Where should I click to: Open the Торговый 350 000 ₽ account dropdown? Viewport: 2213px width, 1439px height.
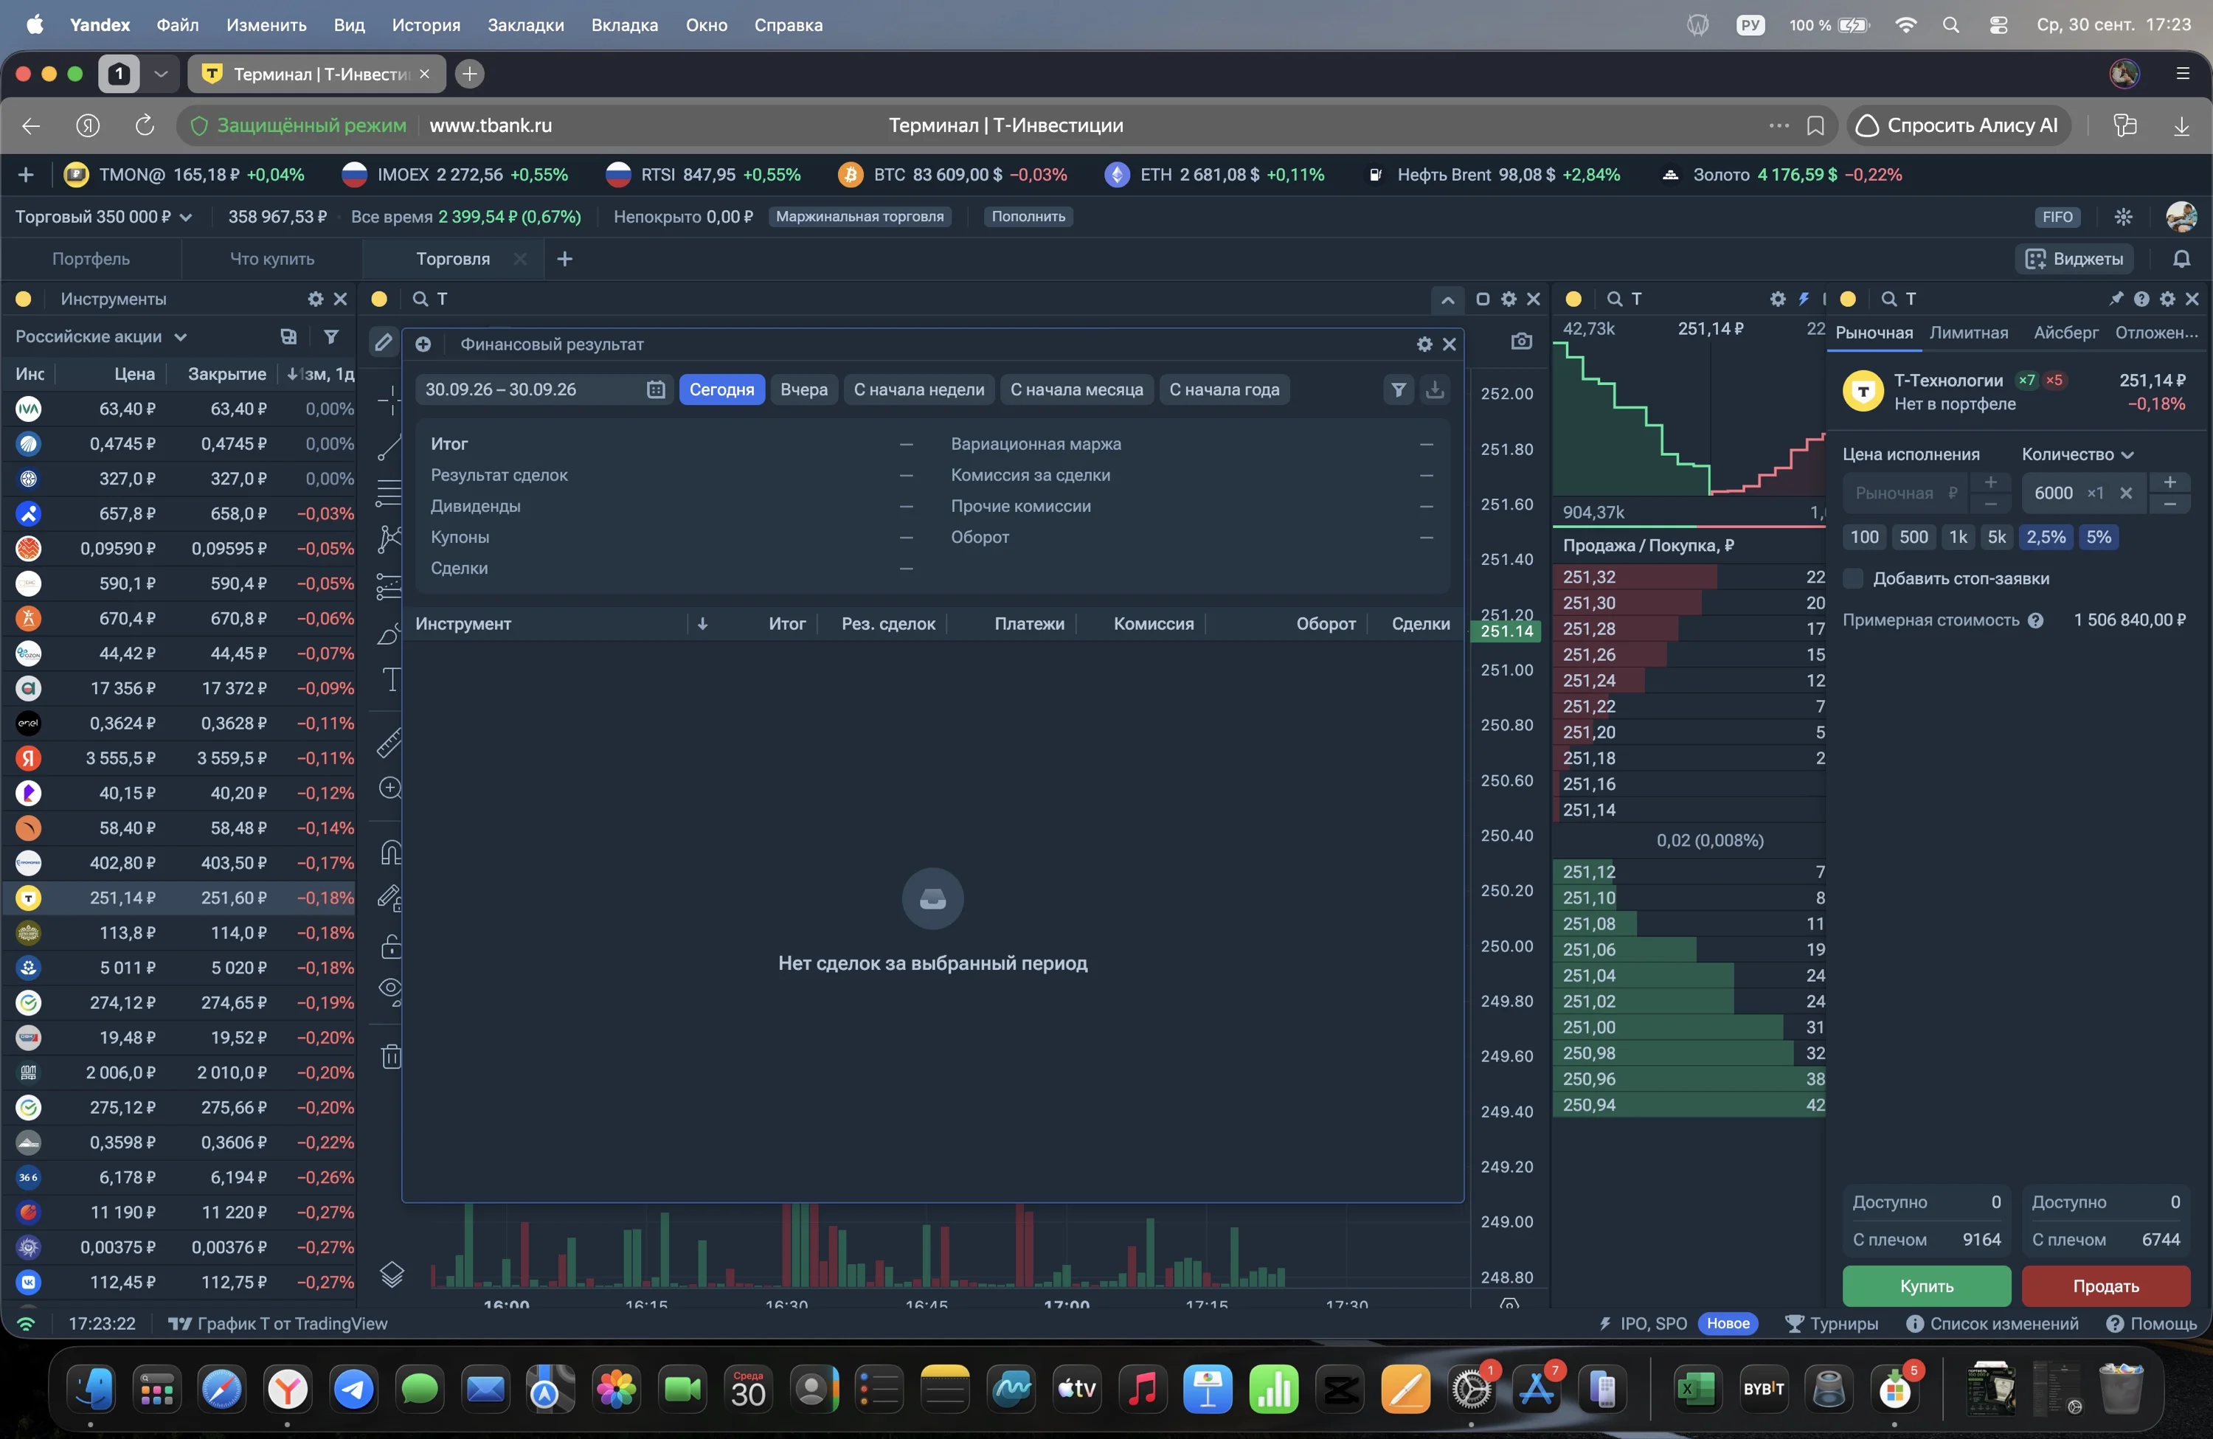(x=103, y=217)
